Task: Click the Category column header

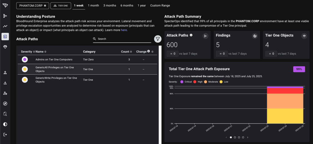Action: pos(89,52)
